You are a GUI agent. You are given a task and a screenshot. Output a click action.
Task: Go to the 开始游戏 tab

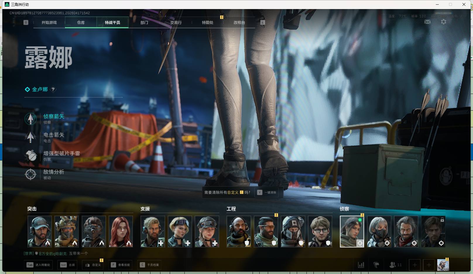pyautogui.click(x=49, y=22)
